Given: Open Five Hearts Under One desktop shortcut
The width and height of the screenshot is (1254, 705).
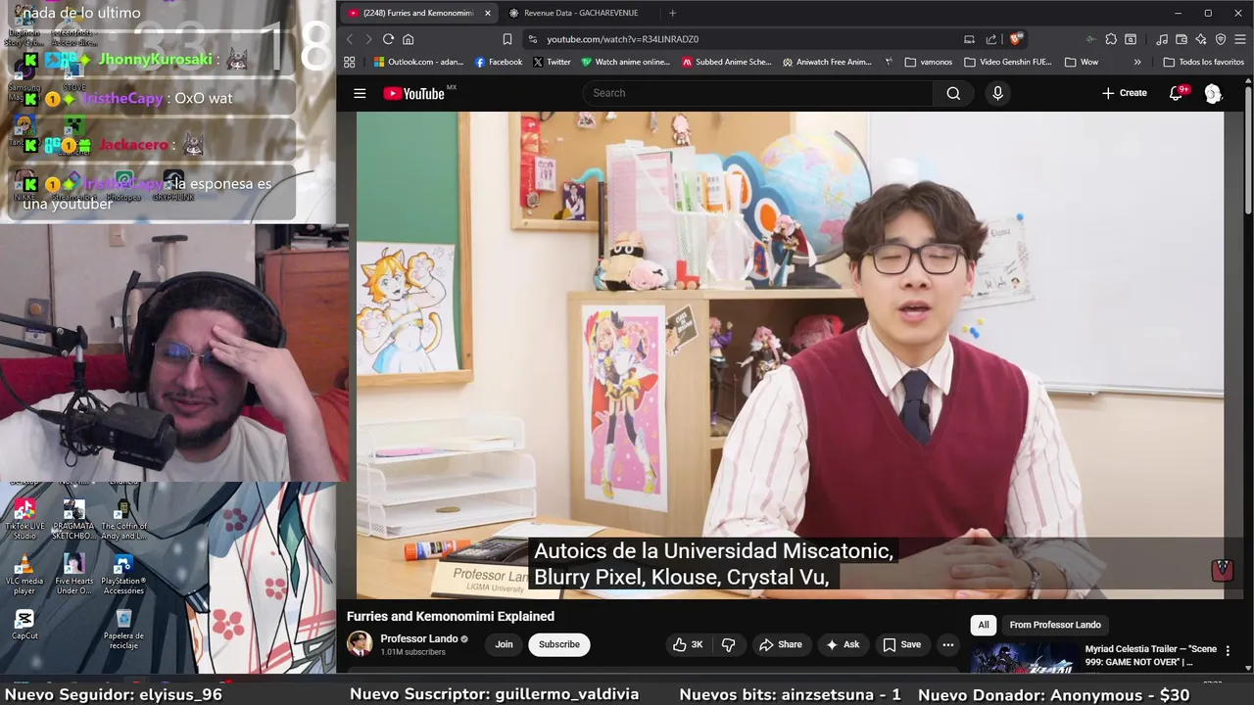Looking at the screenshot, I should pyautogui.click(x=73, y=575).
